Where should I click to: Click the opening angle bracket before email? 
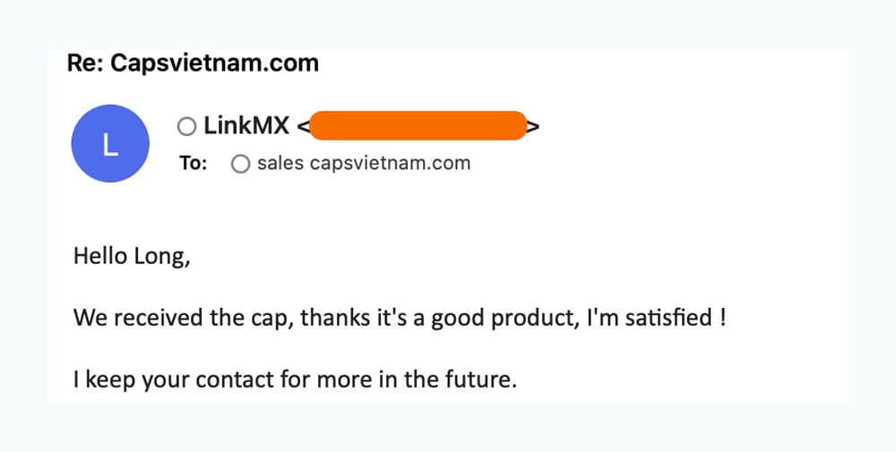coord(304,126)
